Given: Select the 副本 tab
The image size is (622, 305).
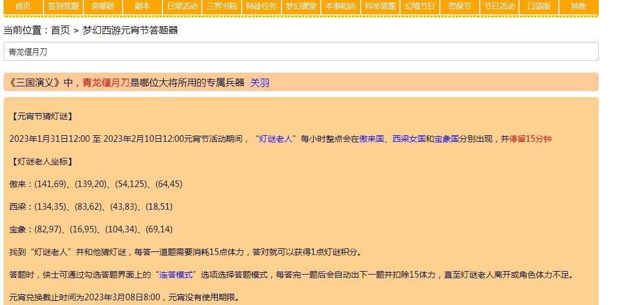Looking at the screenshot, I should click(x=142, y=7).
